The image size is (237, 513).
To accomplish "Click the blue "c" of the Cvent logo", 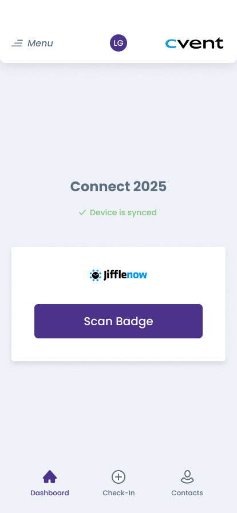I will [x=171, y=44].
